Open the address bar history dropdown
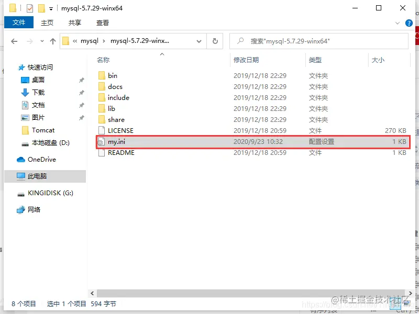Image resolution: width=419 pixels, height=314 pixels. pyautogui.click(x=199, y=41)
